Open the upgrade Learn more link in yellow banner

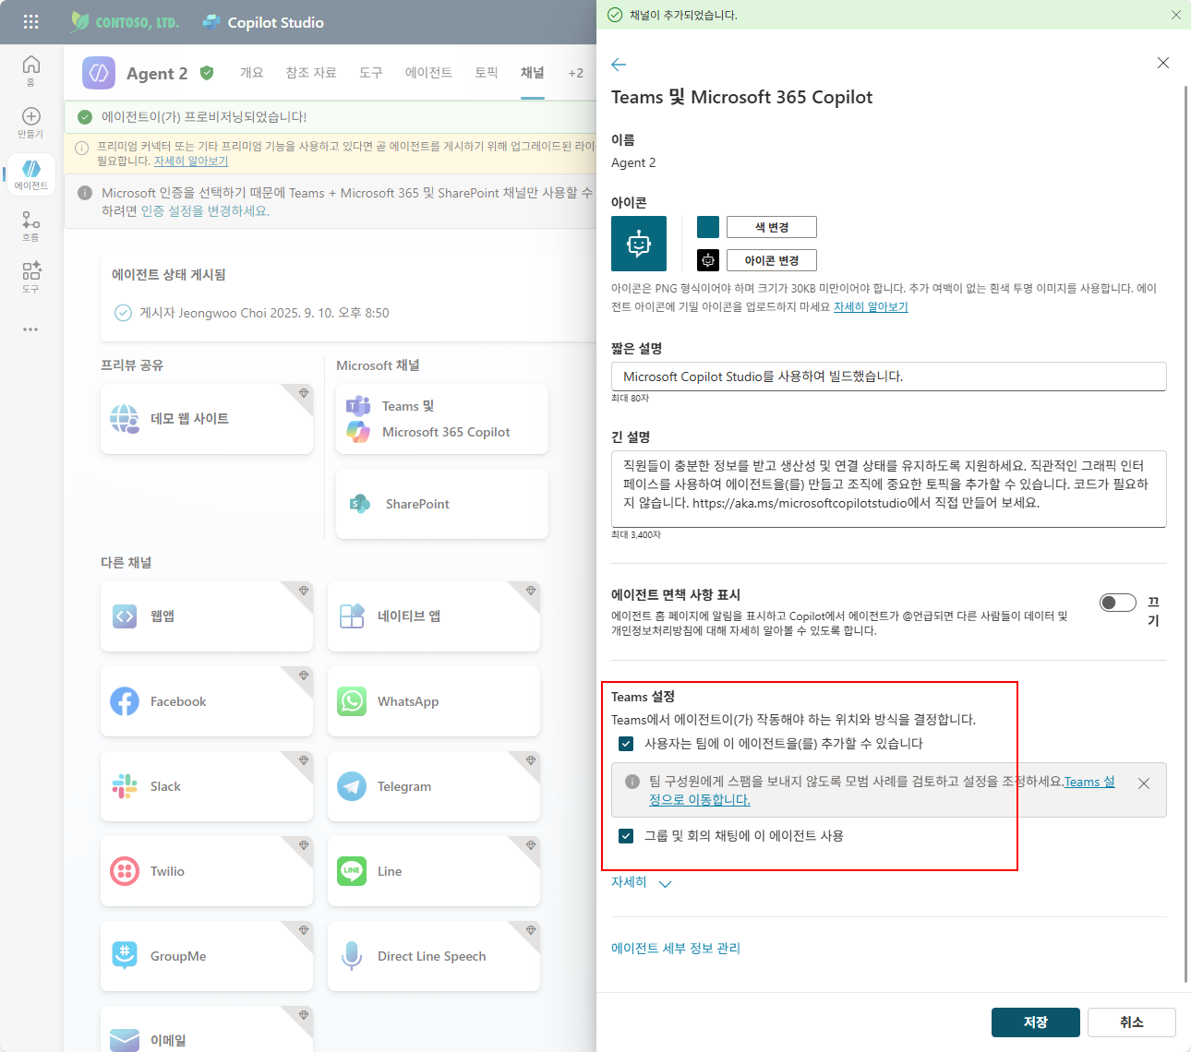(191, 161)
